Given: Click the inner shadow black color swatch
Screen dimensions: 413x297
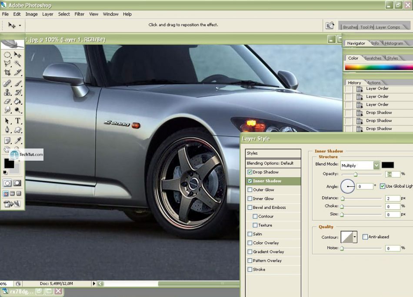Looking at the screenshot, I should click(x=388, y=165).
